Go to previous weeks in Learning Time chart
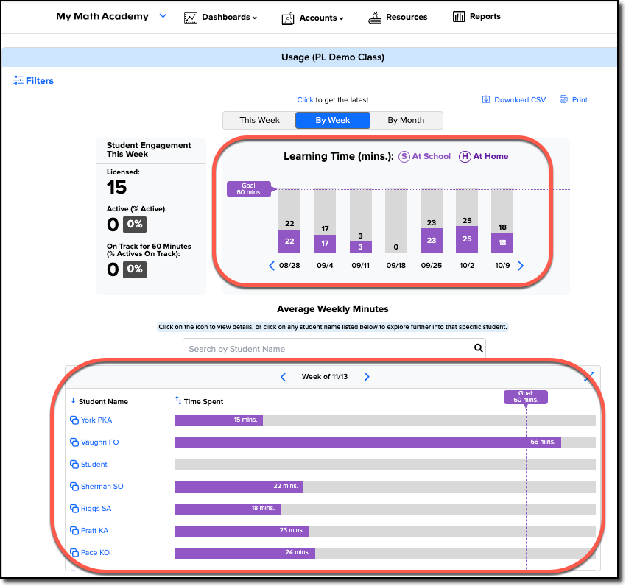 272,266
